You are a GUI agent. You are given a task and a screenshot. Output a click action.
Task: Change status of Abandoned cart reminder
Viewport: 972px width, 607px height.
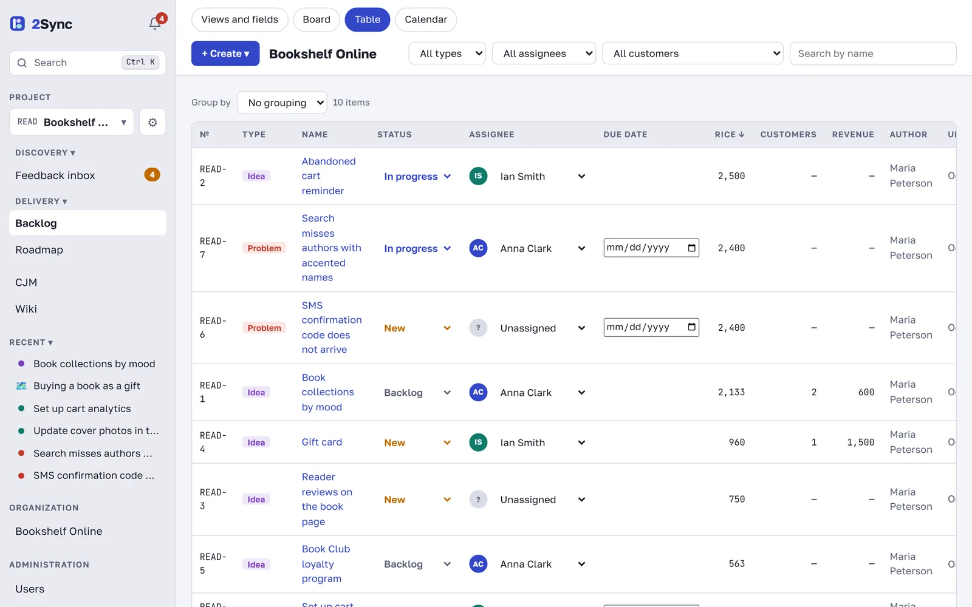tap(417, 177)
